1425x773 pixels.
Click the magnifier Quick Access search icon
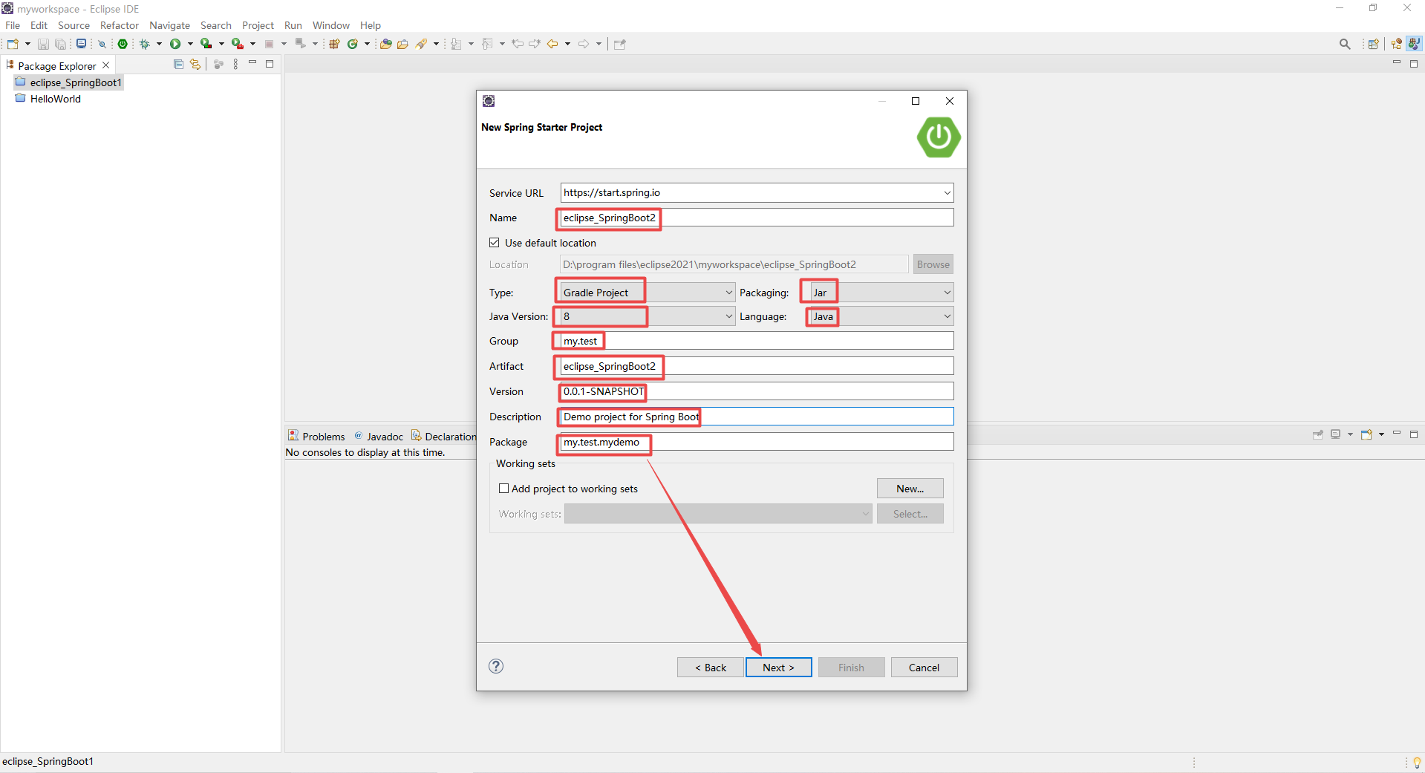click(x=1345, y=44)
